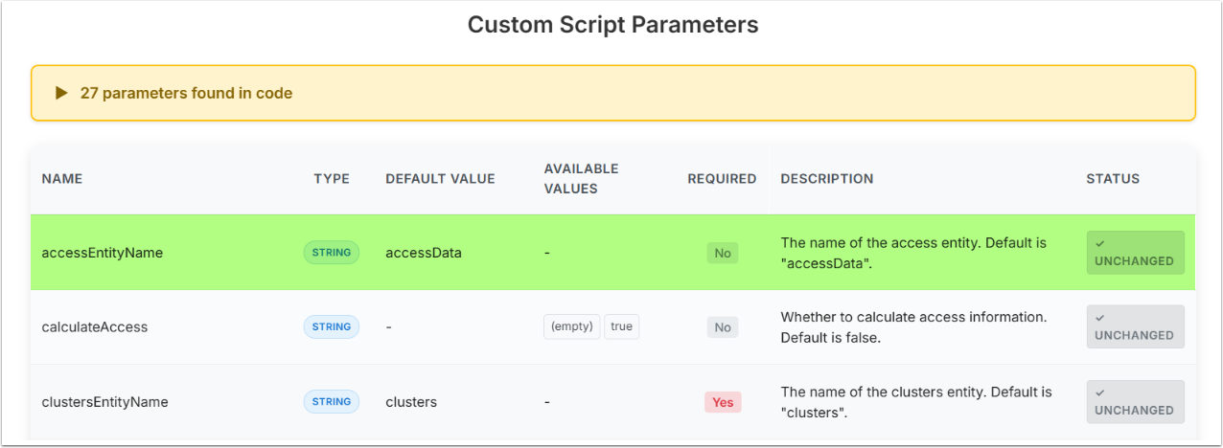Click STRING type badge for clustersEntityName

(332, 402)
